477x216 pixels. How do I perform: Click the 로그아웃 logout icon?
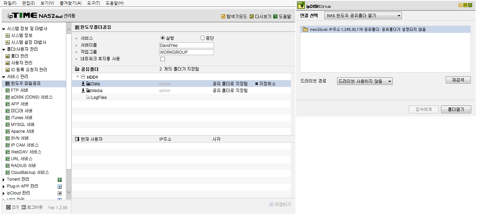pyautogui.click(x=24, y=207)
